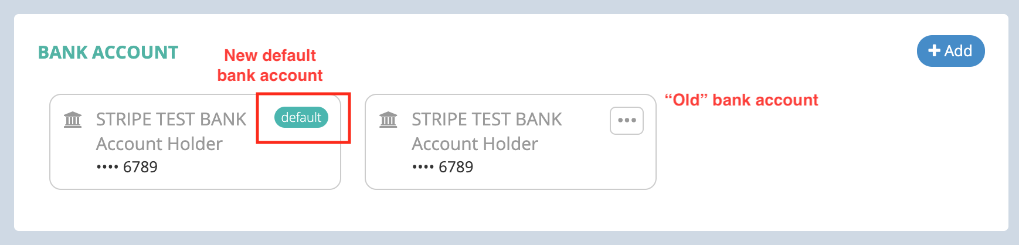Click the Add bank account button
Image resolution: width=1019 pixels, height=245 pixels.
[950, 51]
